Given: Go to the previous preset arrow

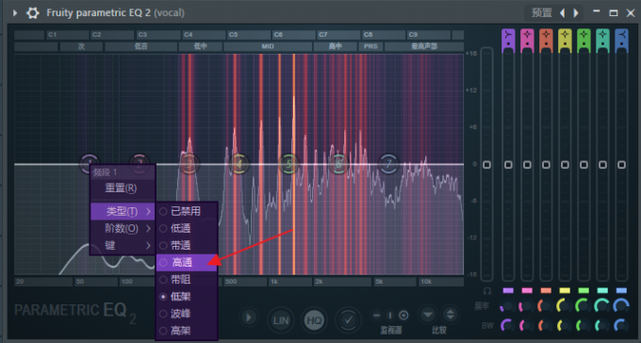Looking at the screenshot, I should click(x=563, y=13).
